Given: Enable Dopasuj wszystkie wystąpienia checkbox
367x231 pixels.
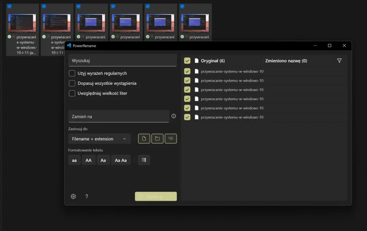Looking at the screenshot, I should [72, 83].
